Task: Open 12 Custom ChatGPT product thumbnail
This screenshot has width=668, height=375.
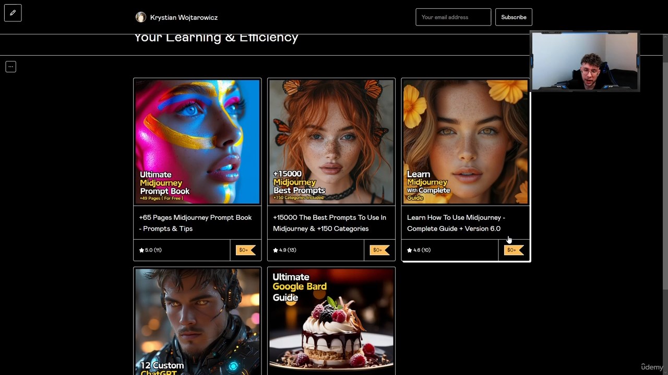Action: pos(197,321)
